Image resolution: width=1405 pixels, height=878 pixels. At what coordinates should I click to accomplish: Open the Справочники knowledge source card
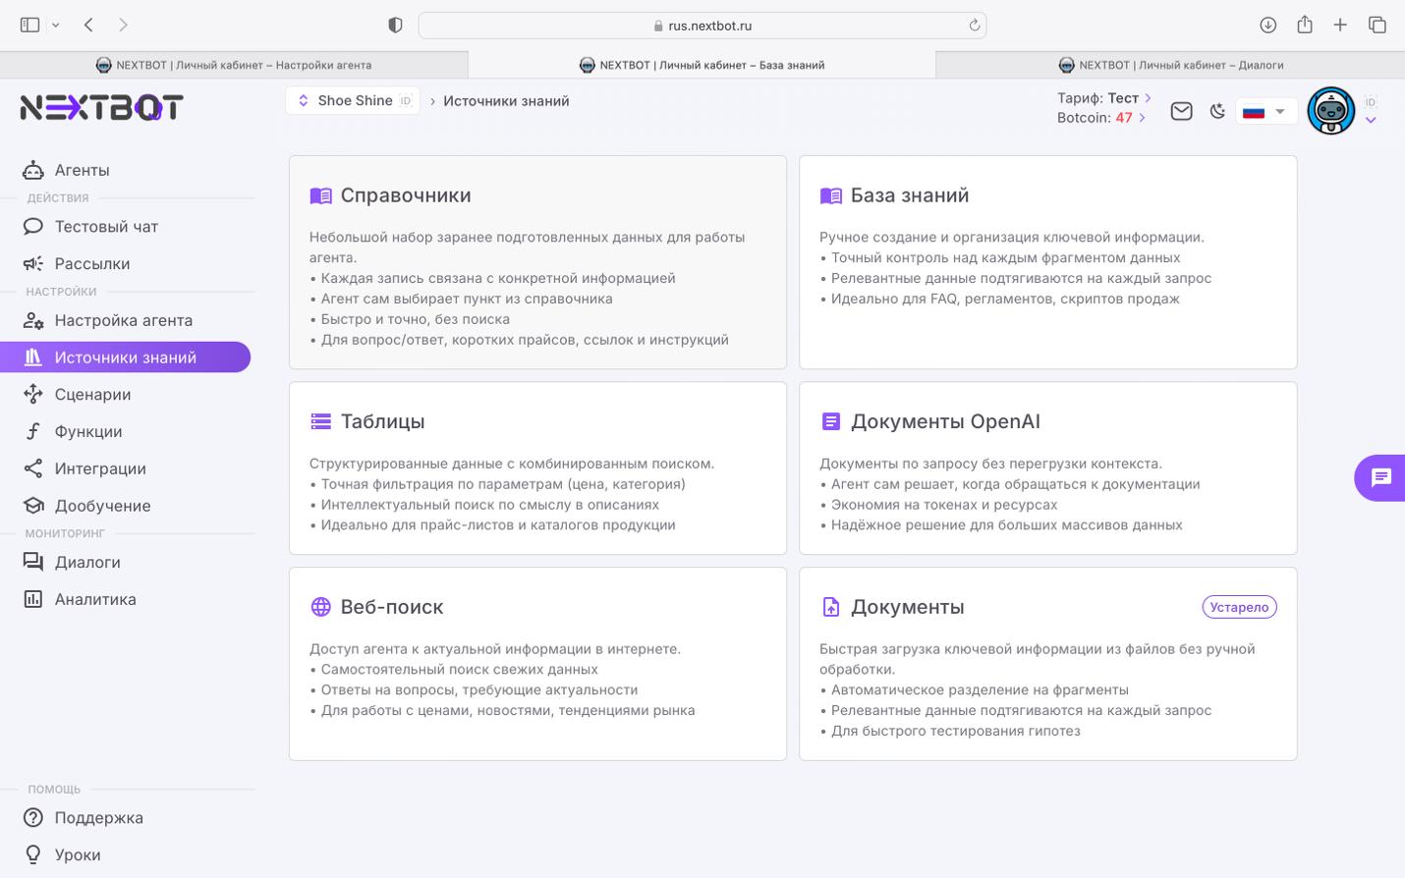point(537,262)
